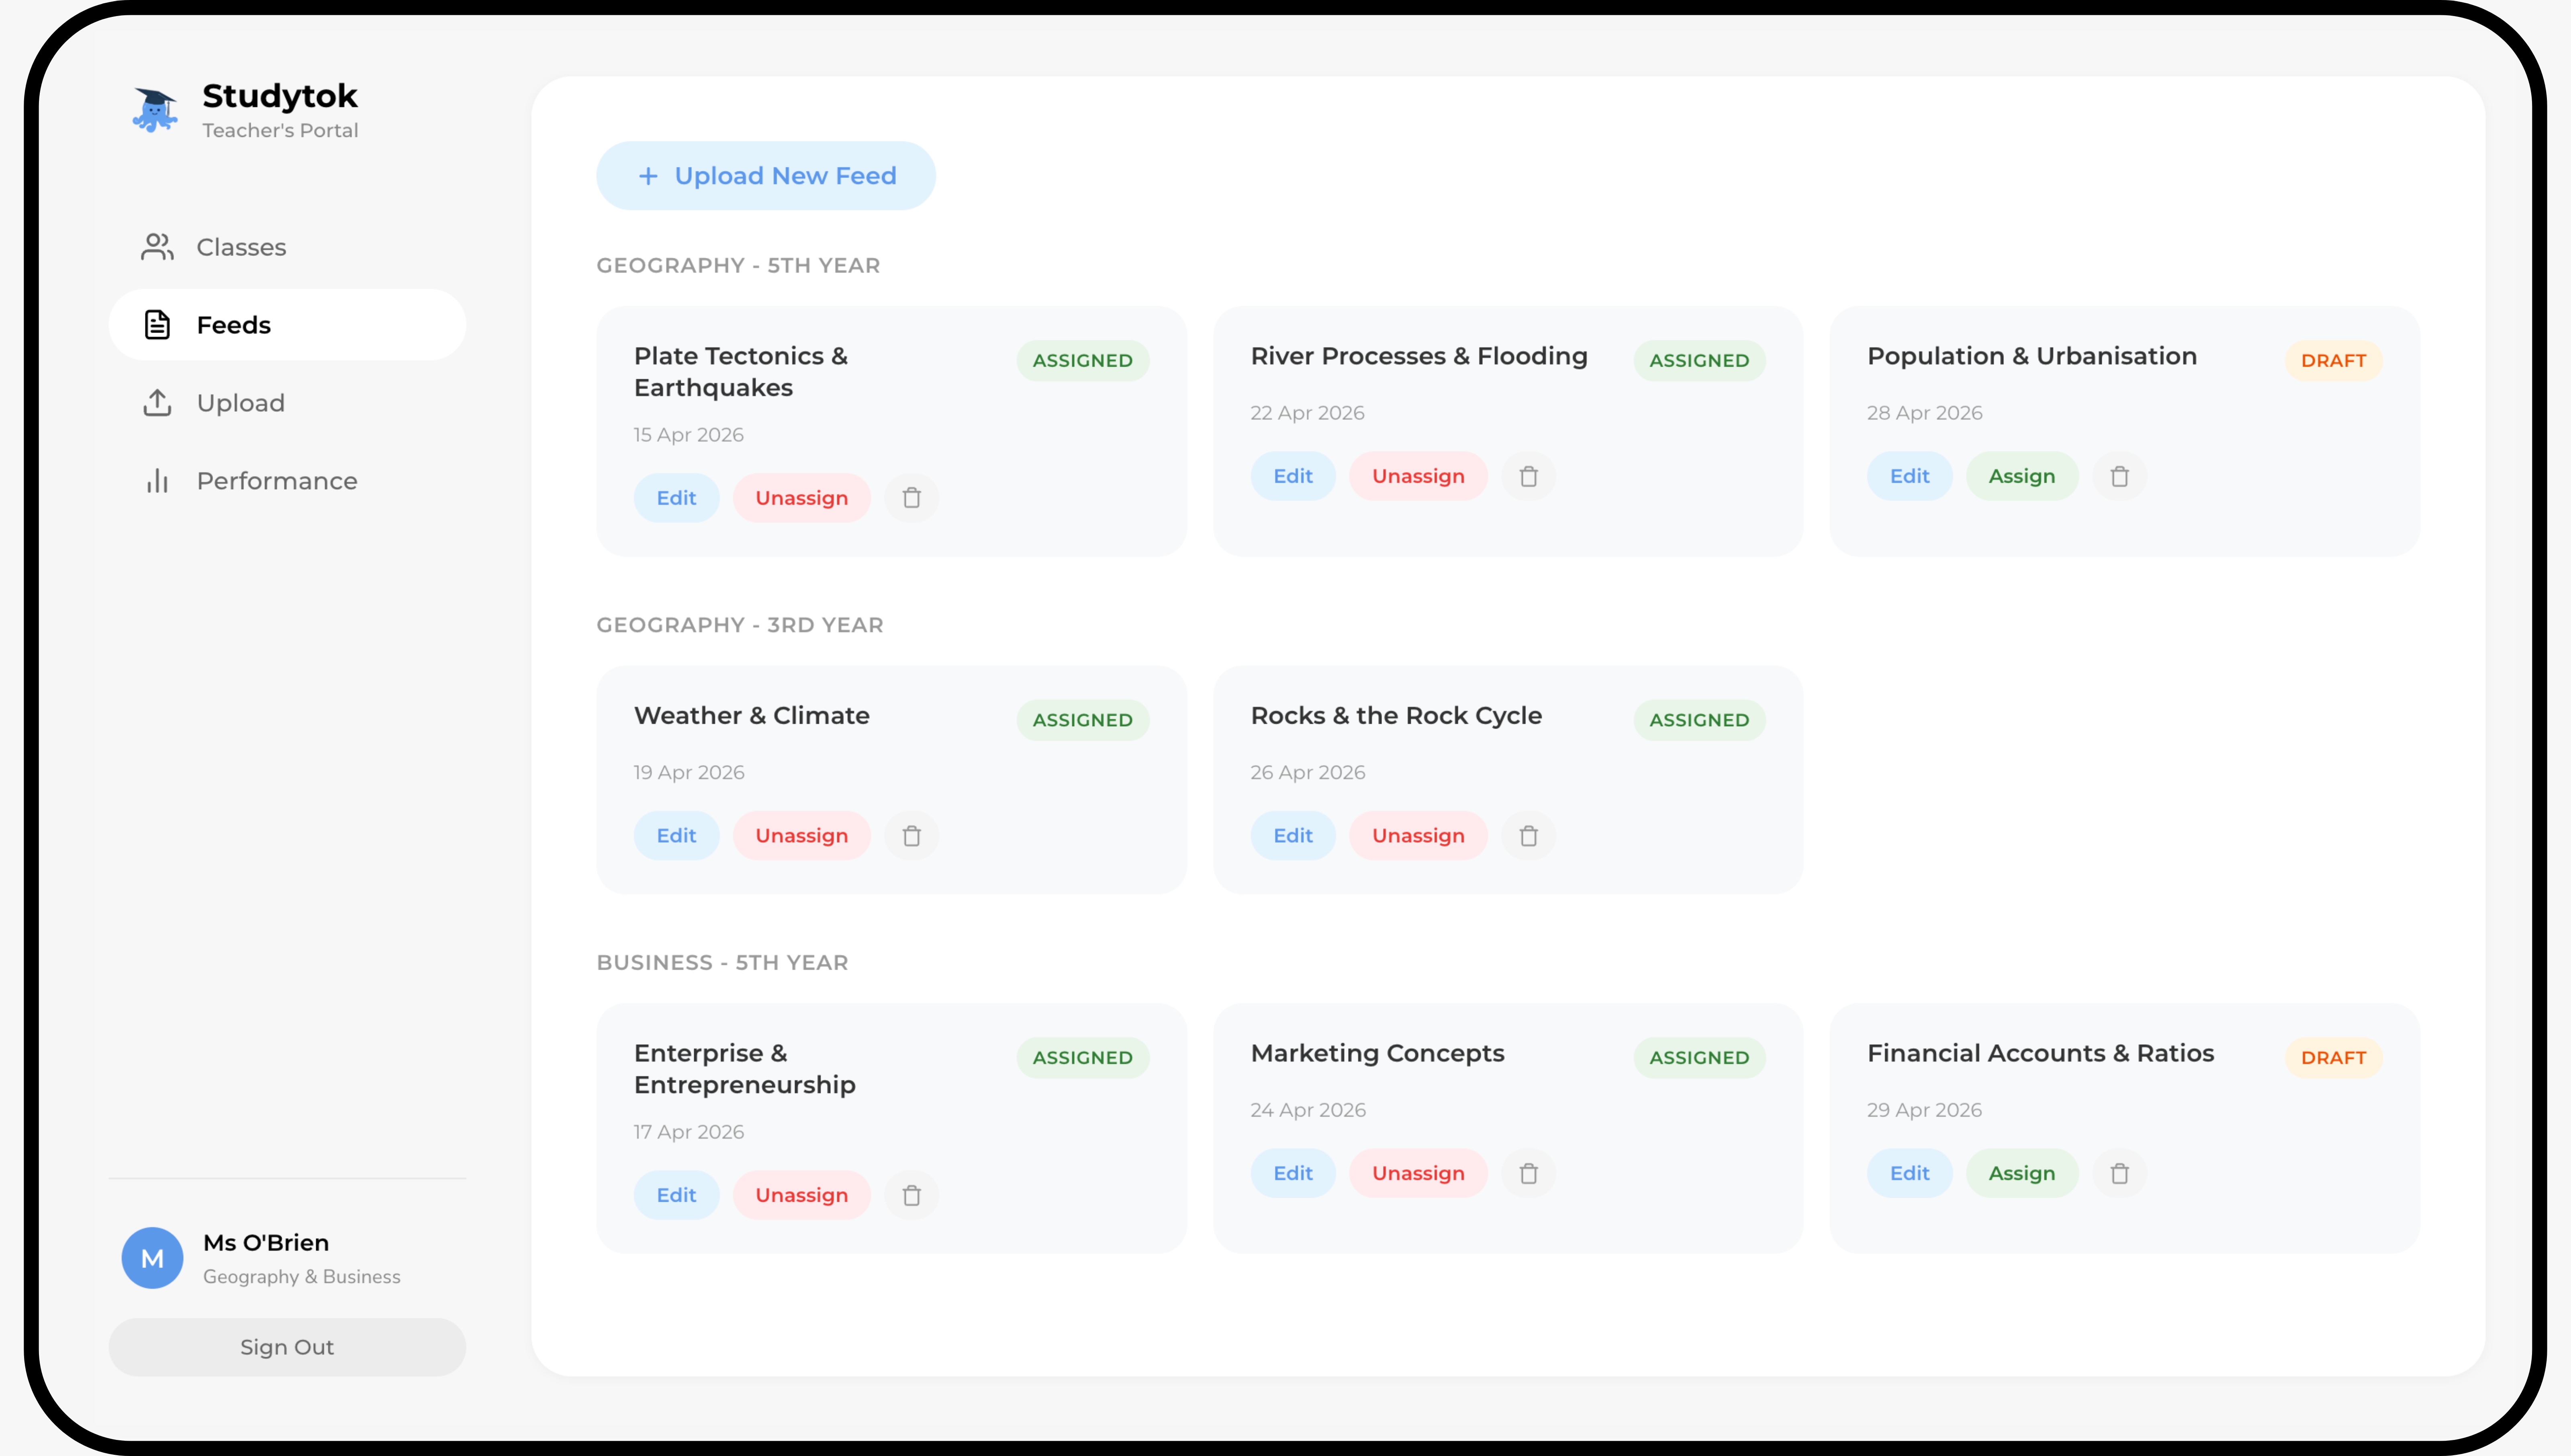Go to the Upload page in sidebar
The height and width of the screenshot is (1456, 2571).
tap(287, 403)
